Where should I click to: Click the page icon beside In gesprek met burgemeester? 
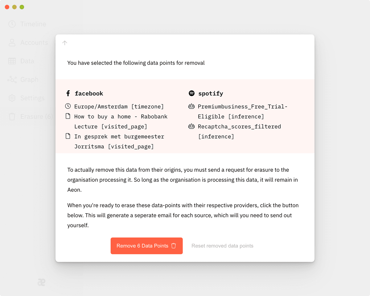click(x=68, y=136)
